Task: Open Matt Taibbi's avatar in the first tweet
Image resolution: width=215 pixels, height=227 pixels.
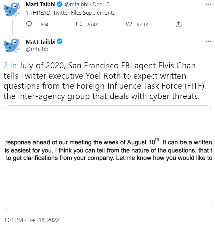Action: tap(13, 9)
